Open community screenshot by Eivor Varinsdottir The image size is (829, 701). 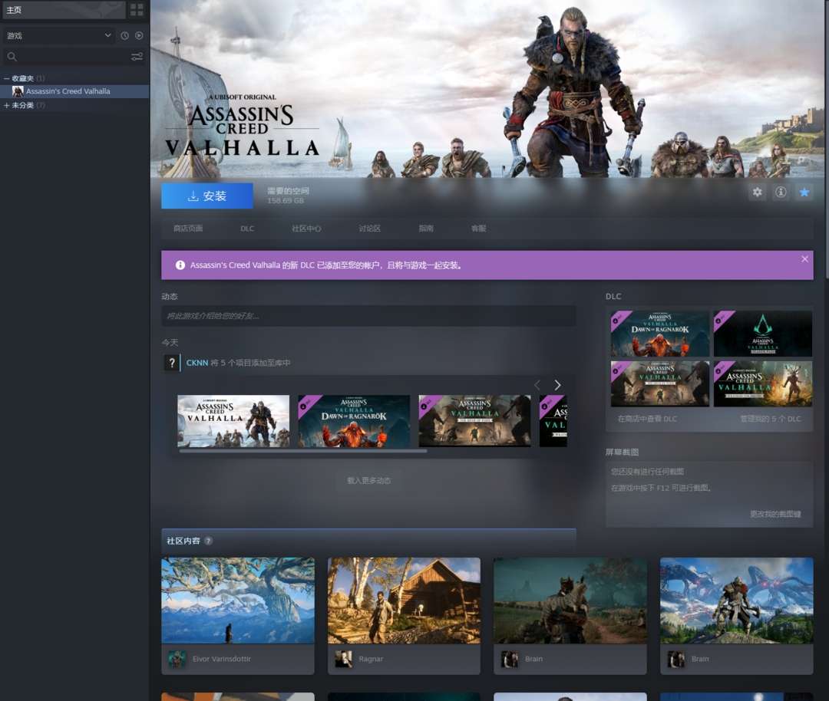238,601
